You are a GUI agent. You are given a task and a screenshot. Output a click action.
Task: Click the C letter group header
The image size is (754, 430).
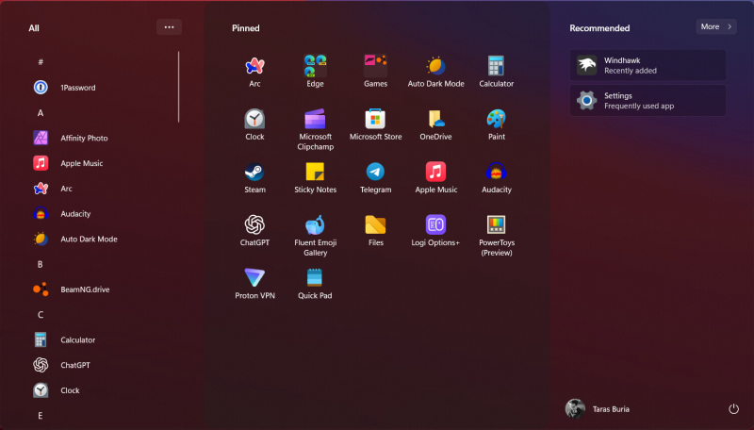click(x=41, y=315)
